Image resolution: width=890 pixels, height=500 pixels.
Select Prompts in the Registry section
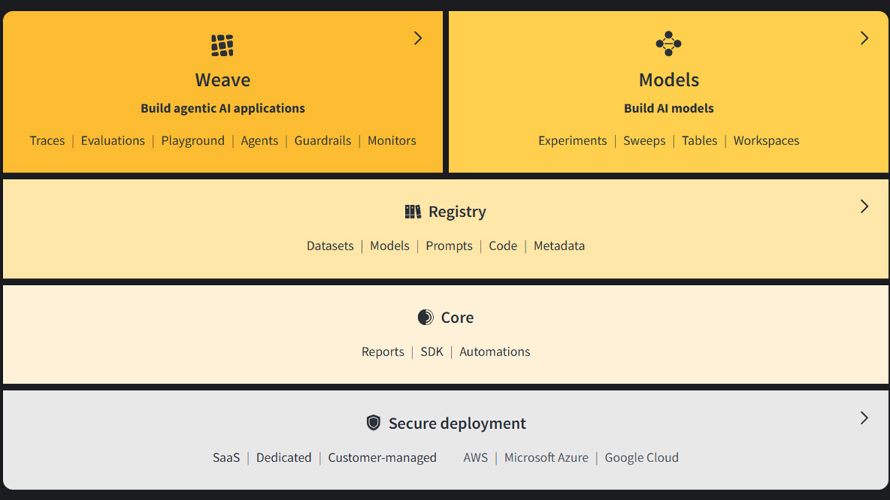tap(449, 246)
